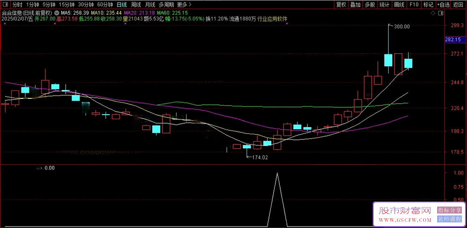Expand the 更多 period options
467x228 pixels.
pyautogui.click(x=182, y=4)
